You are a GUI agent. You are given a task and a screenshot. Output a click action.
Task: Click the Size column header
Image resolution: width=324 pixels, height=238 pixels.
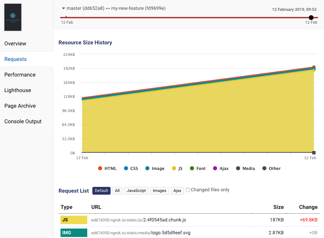click(278, 207)
